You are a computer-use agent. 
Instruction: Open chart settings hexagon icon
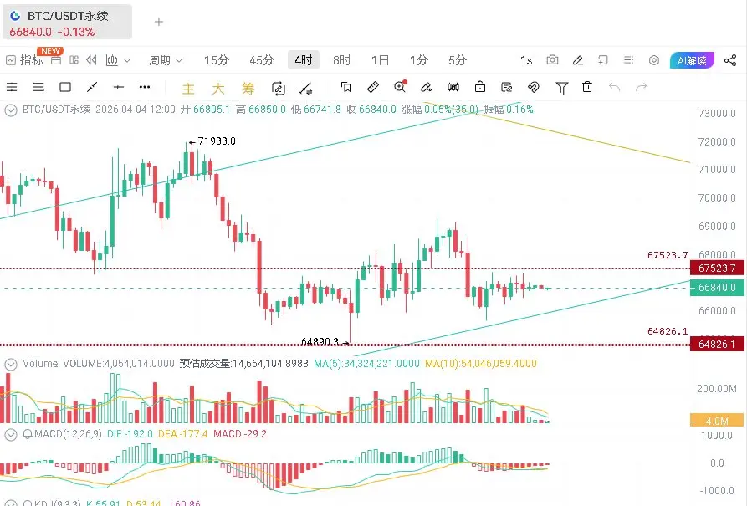[x=654, y=60]
